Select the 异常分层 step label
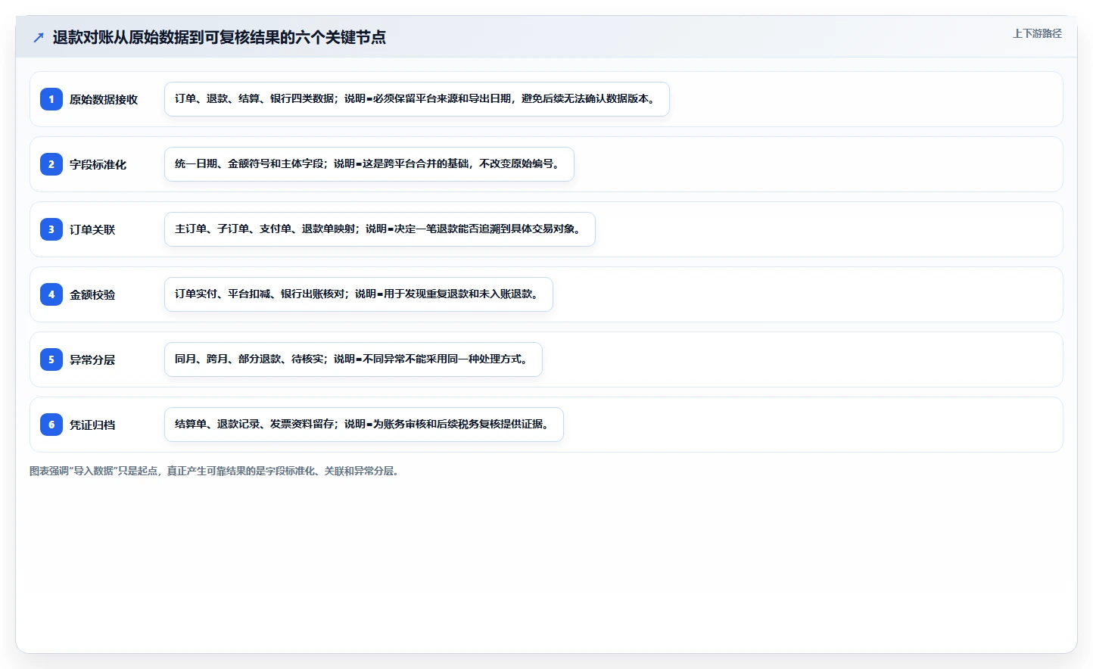Image resolution: width=1093 pixels, height=669 pixels. (92, 359)
